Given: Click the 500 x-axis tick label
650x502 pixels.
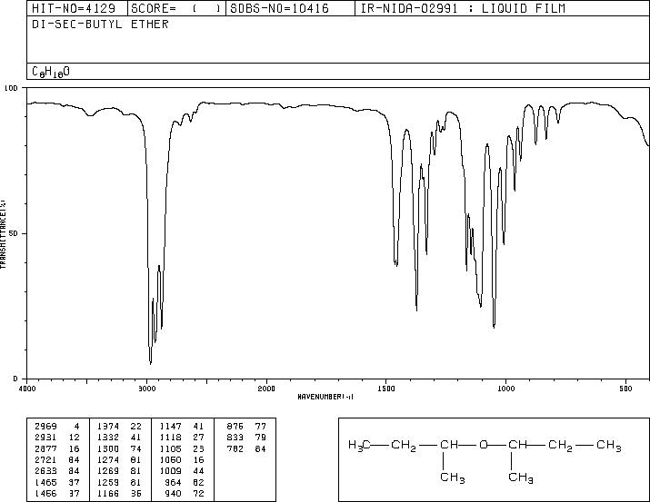Looking at the screenshot, I should [x=625, y=389].
